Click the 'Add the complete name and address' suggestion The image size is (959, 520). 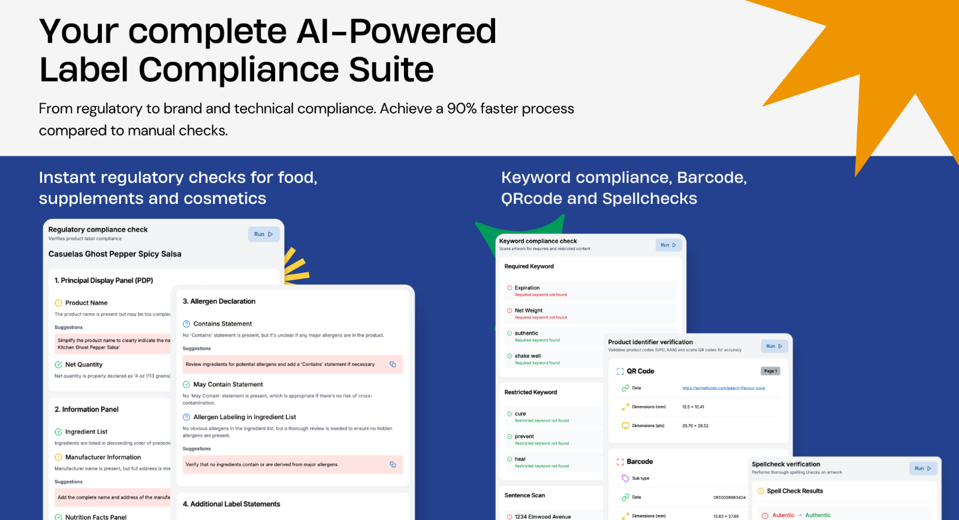click(x=113, y=497)
